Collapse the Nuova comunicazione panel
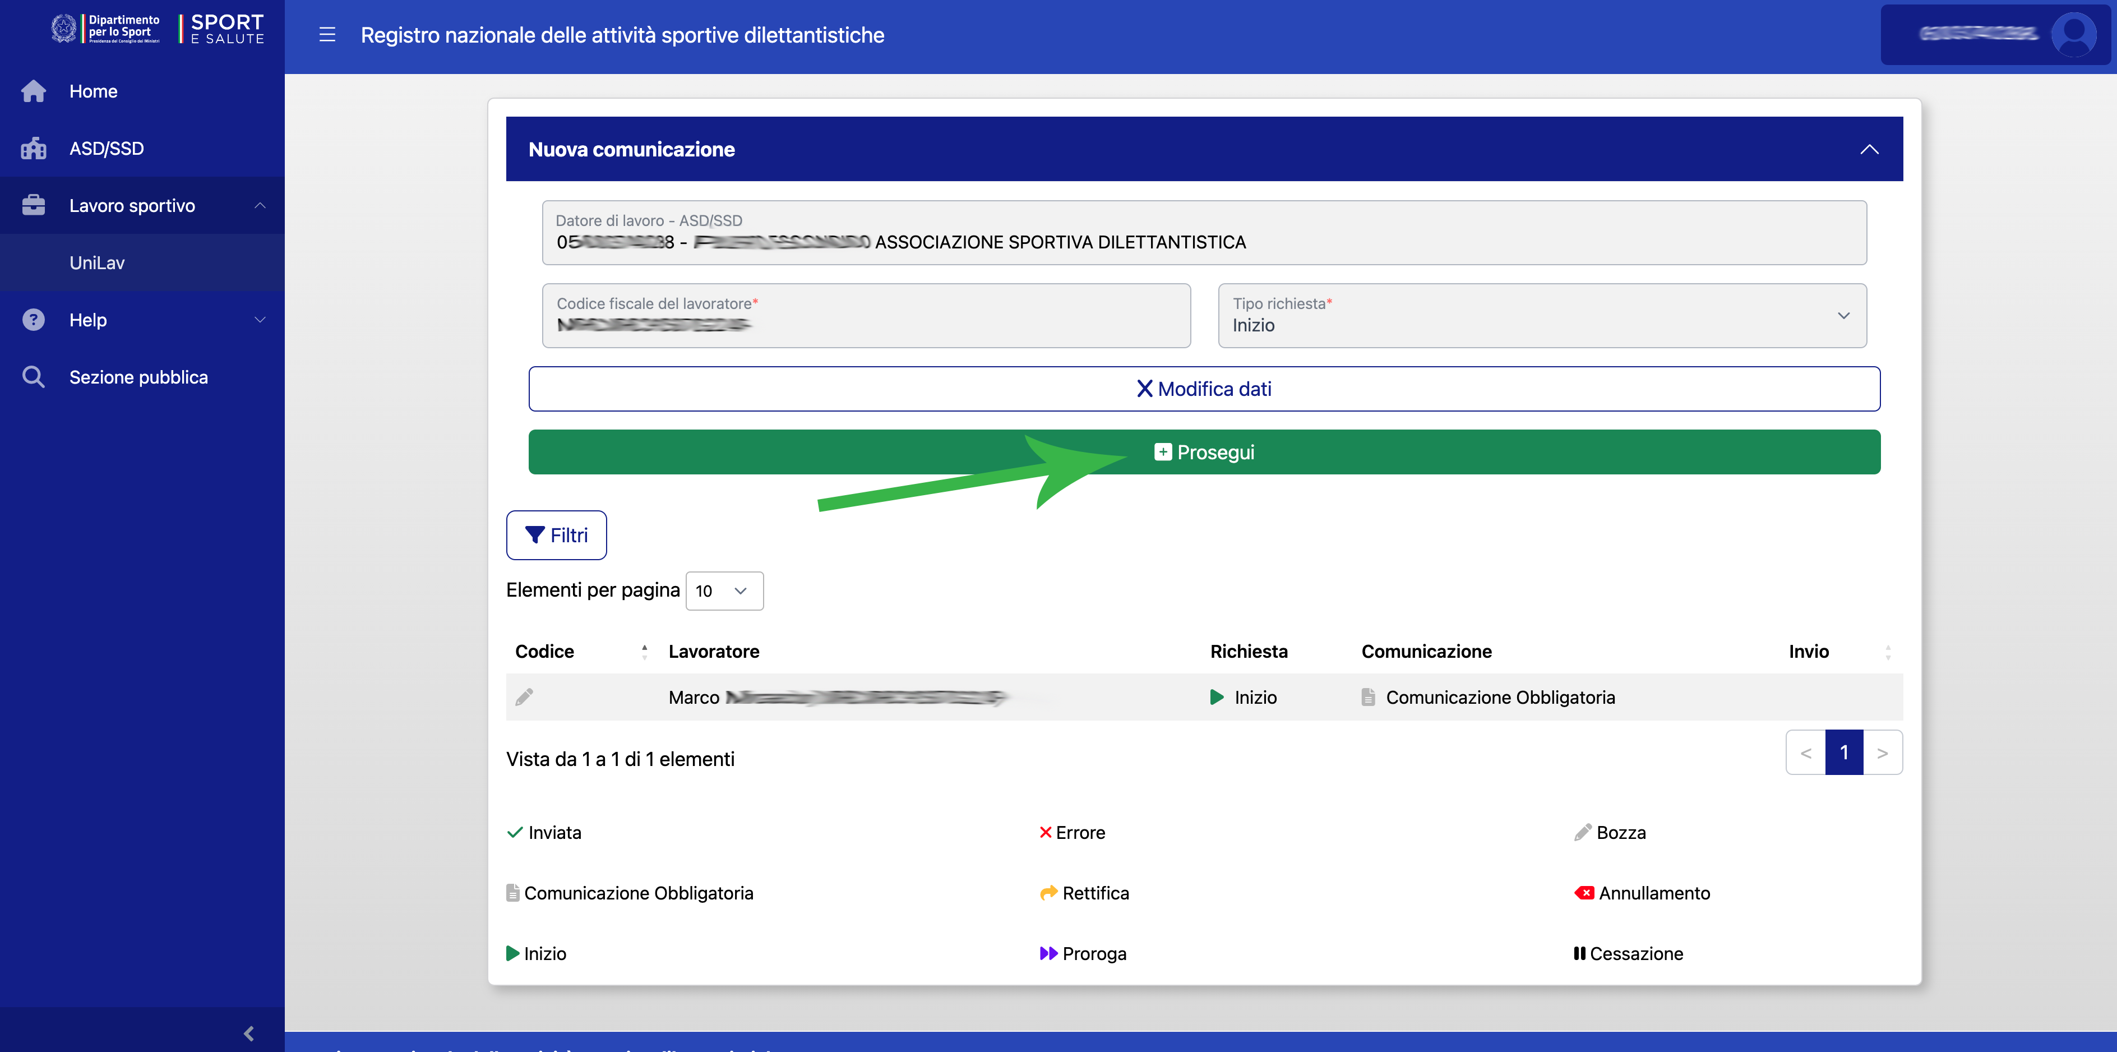 (1869, 150)
